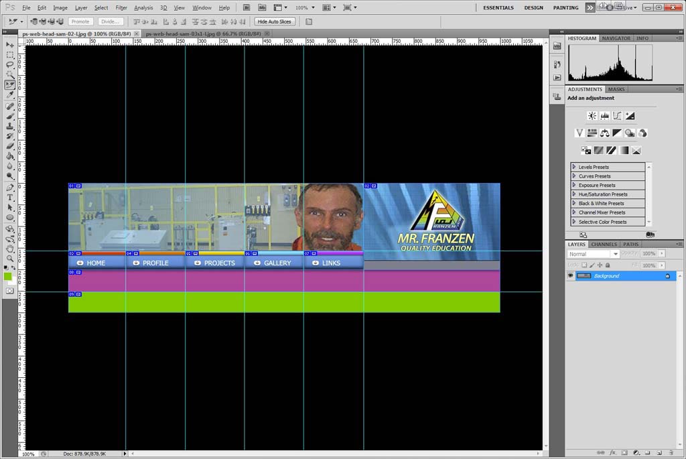The height and width of the screenshot is (459, 686).
Task: Add a Brightness/Contrast adjustment
Action: point(592,116)
